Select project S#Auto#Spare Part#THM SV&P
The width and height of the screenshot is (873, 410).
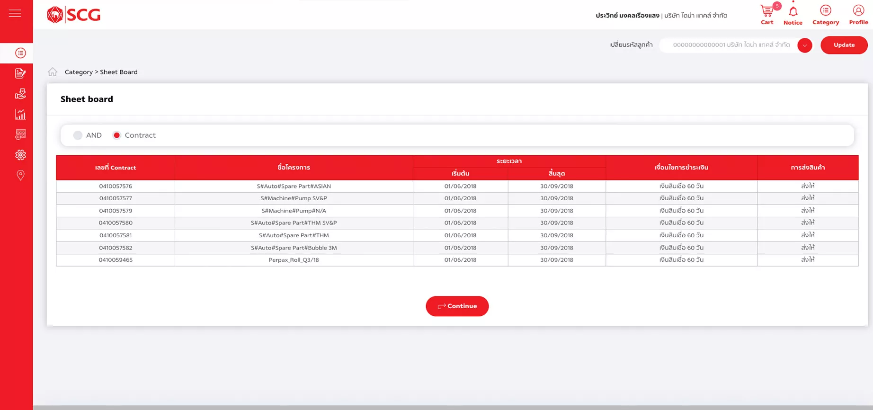tap(294, 223)
